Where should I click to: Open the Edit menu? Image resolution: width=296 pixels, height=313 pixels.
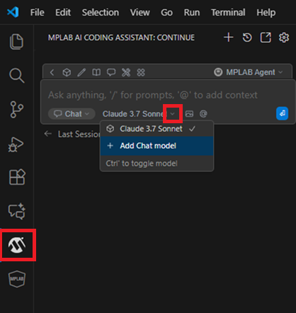63,12
